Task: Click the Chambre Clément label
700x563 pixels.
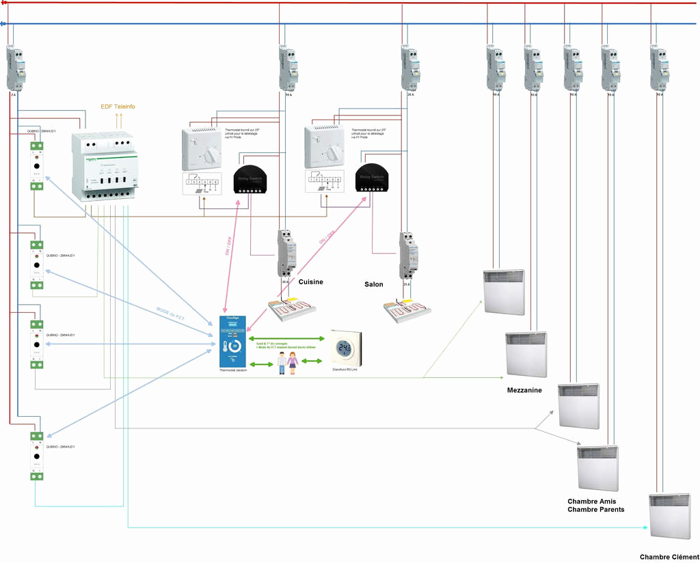Action: [x=669, y=557]
